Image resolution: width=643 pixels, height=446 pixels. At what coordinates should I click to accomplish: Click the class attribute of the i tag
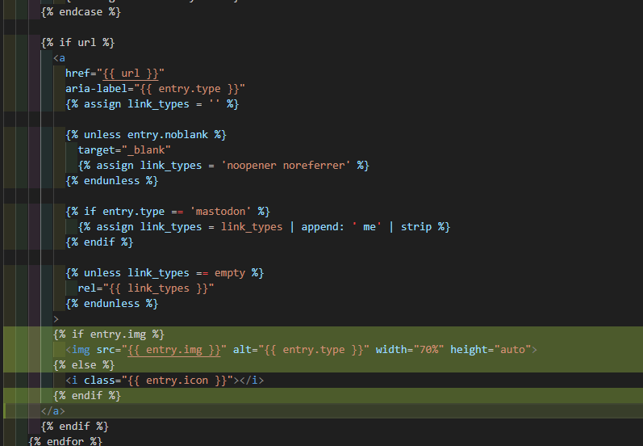click(99, 381)
